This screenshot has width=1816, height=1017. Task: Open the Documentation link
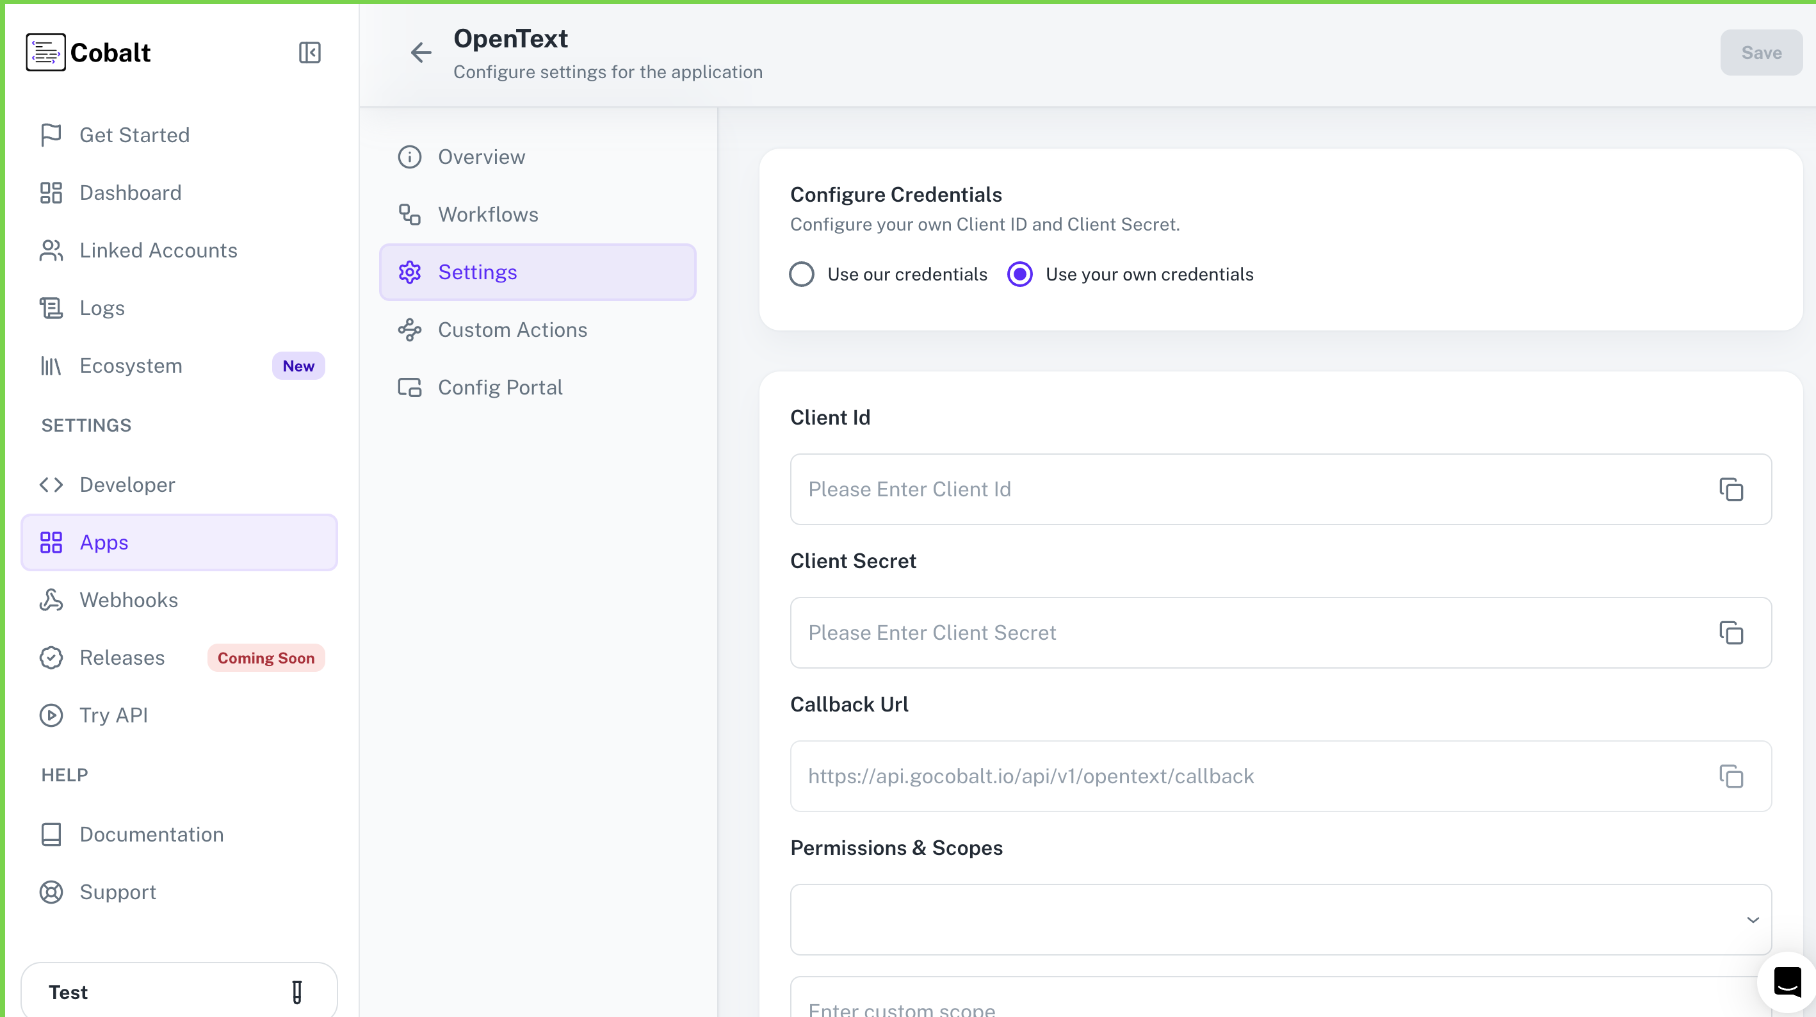151,834
